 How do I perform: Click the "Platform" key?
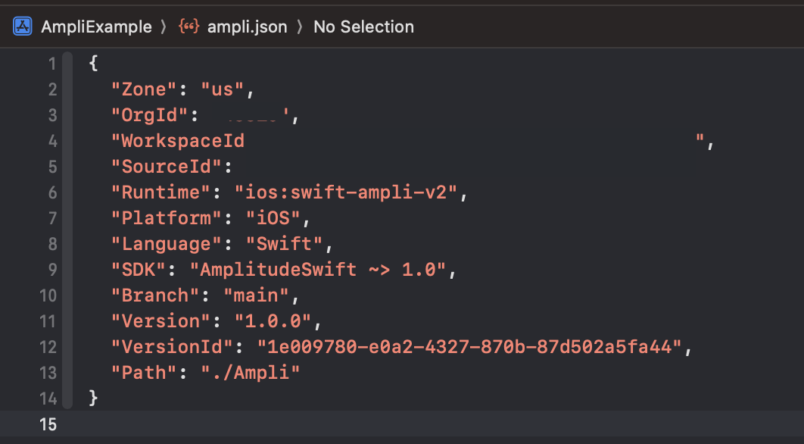pos(167,217)
